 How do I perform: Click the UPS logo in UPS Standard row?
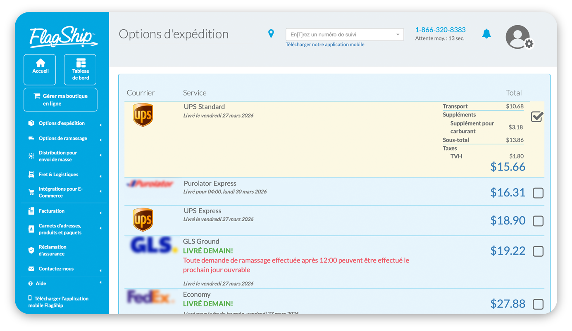[x=143, y=115]
